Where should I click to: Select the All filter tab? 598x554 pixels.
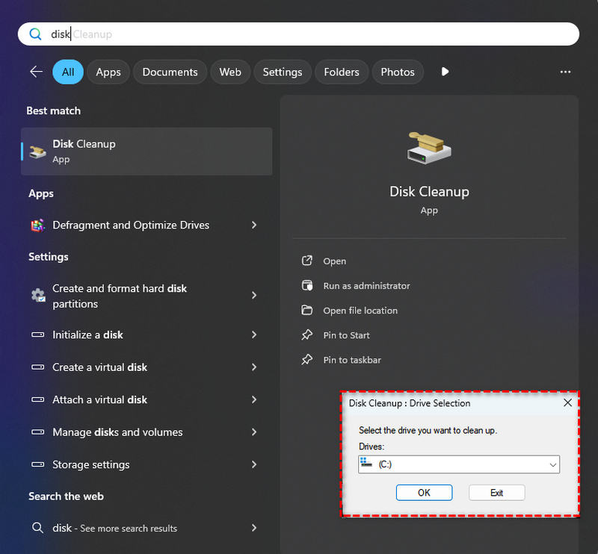point(68,72)
